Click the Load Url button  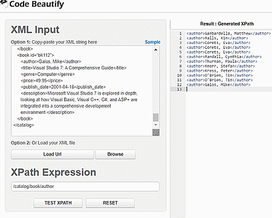(x=53, y=154)
